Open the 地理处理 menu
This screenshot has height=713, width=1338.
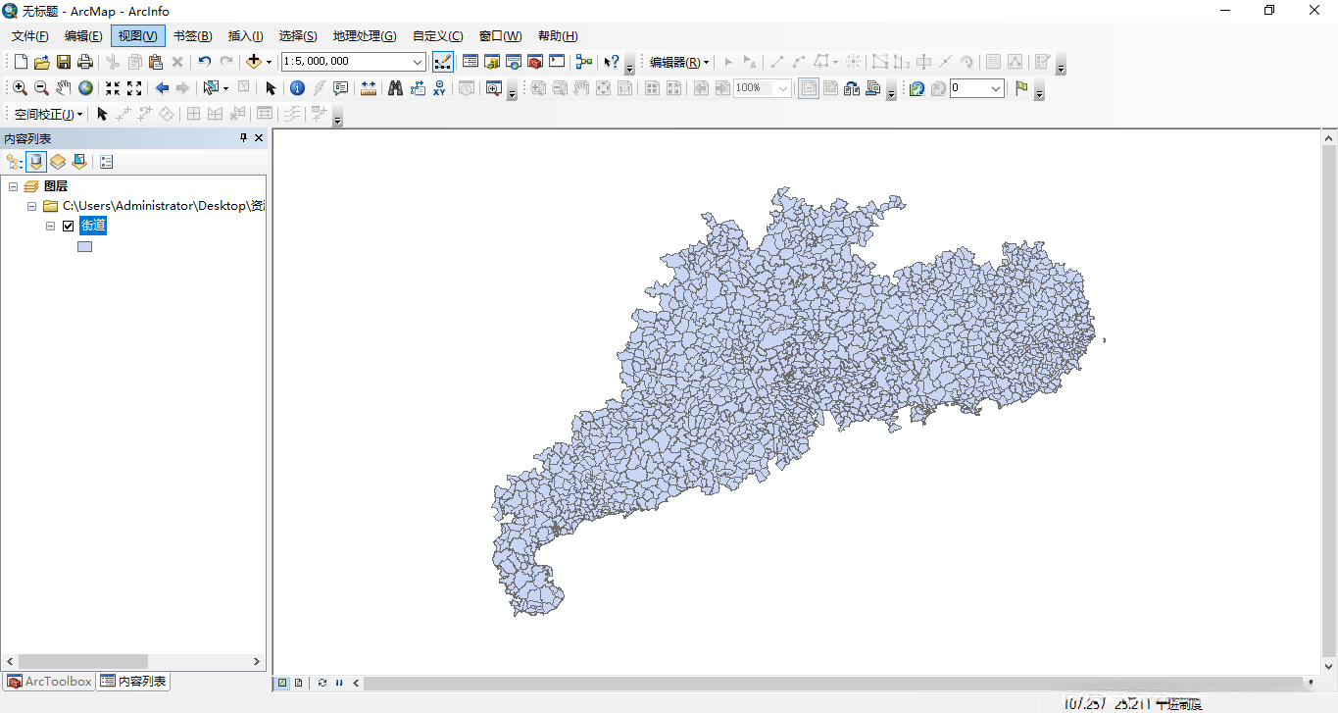coord(364,36)
